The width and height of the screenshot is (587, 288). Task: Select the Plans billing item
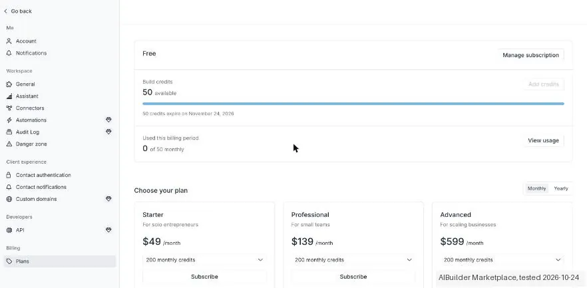click(x=60, y=261)
